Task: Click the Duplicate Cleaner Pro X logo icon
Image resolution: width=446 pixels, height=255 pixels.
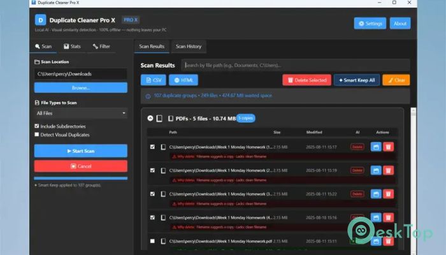Action: pyautogui.click(x=40, y=20)
